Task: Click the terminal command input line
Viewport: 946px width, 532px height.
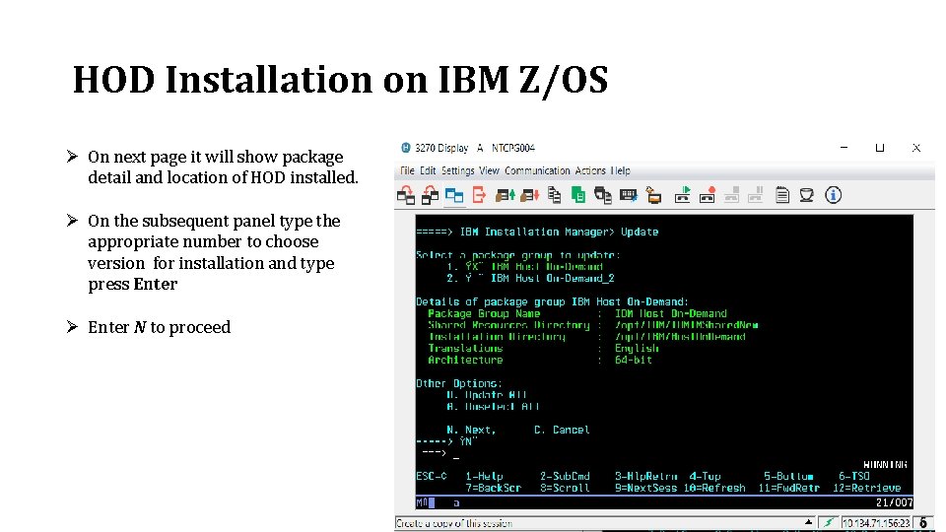Action: pos(663,453)
